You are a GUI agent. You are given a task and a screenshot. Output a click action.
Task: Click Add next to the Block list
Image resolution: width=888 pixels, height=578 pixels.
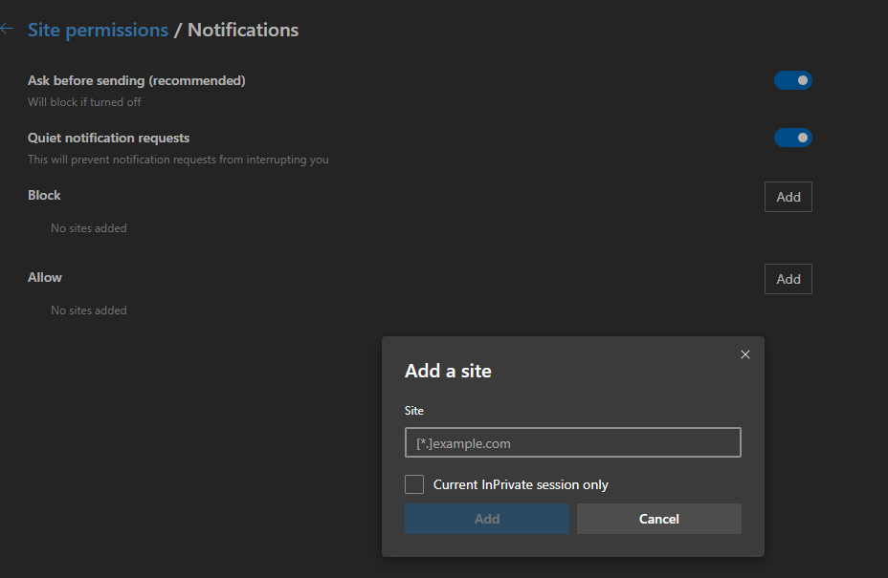click(x=788, y=197)
